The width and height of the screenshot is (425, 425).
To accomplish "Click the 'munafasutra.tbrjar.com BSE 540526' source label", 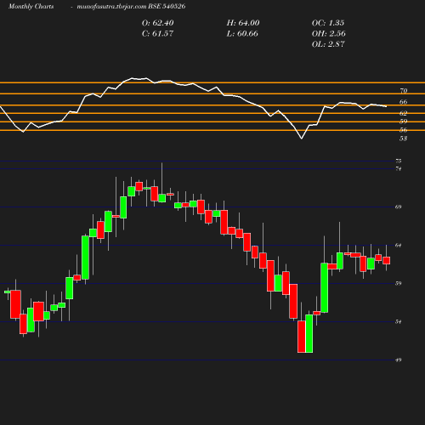I will (131, 7).
